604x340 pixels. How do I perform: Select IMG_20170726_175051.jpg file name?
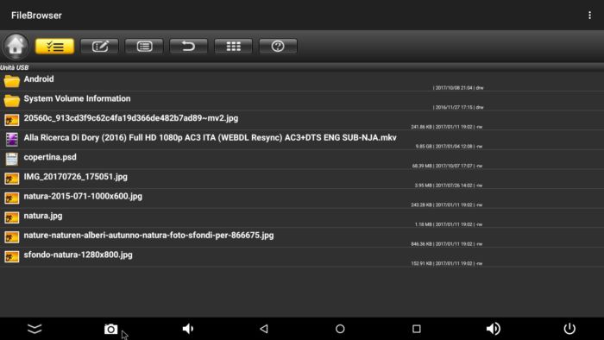(x=76, y=177)
